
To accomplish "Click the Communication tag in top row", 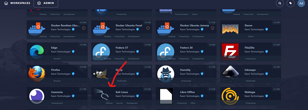I will coord(182,14).
